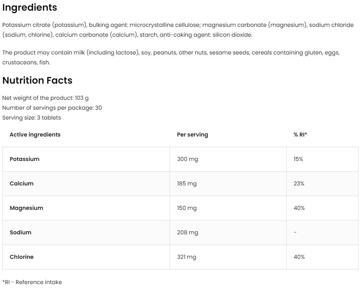The height and width of the screenshot is (288, 362).
Task: Click the net weight 103 g text
Action: pos(45,98)
